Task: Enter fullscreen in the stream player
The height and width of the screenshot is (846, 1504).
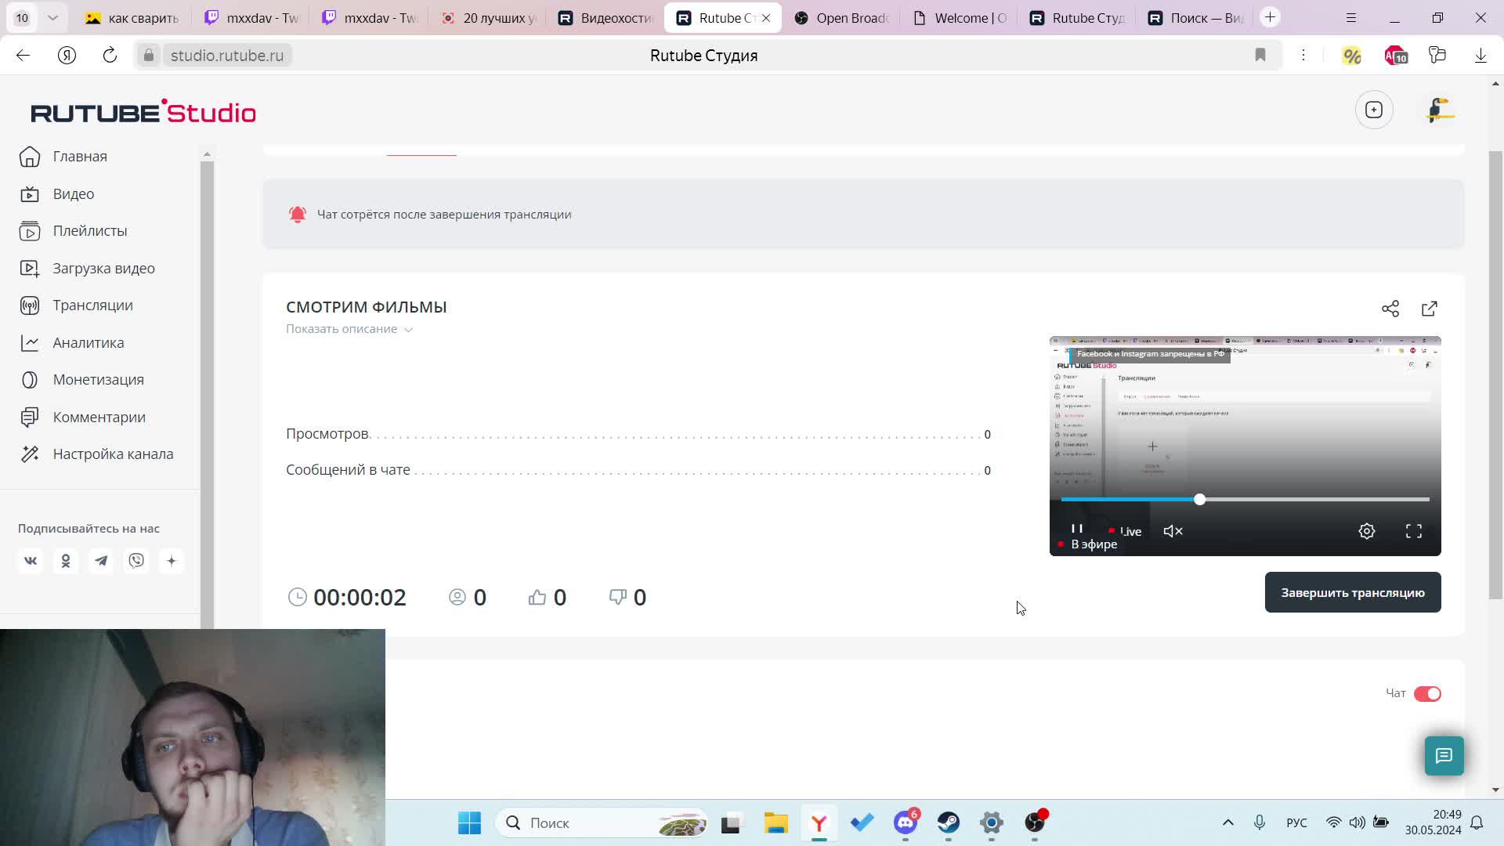Action: (1414, 531)
